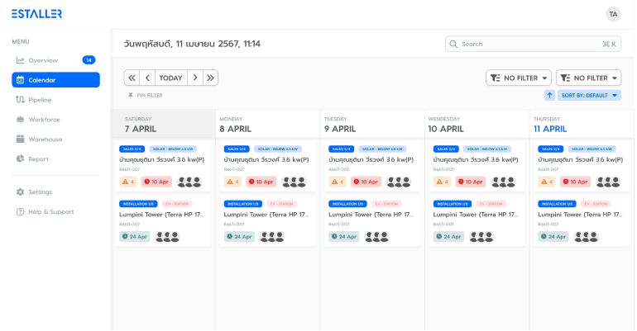Click the Report pie chart icon

pos(21,159)
